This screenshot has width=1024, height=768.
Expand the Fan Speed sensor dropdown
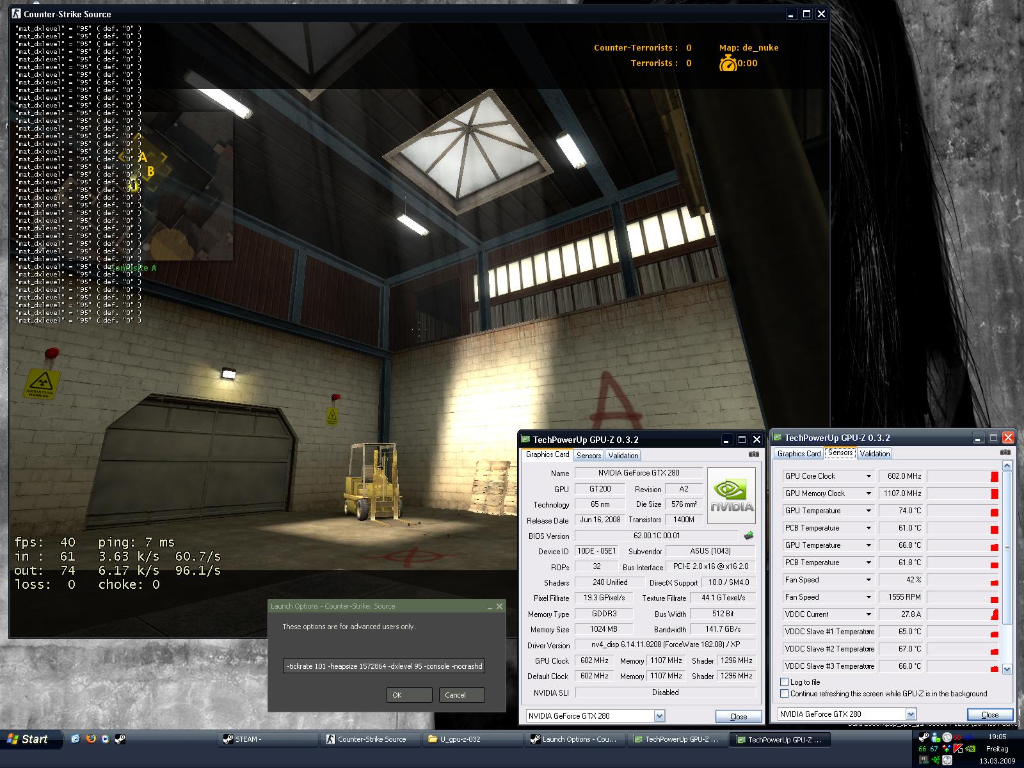[867, 579]
